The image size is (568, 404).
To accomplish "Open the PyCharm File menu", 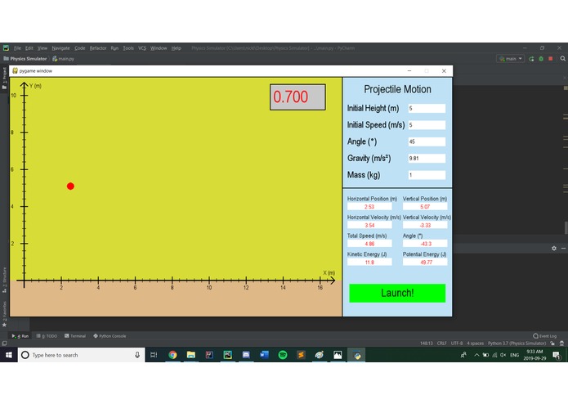I will [x=17, y=47].
